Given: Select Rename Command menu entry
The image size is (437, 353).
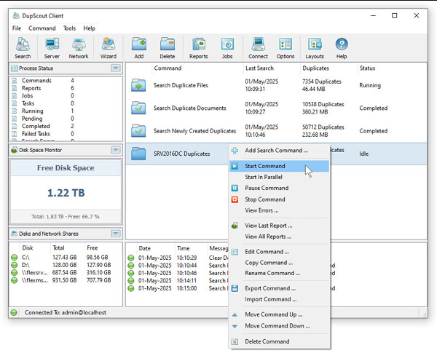Looking at the screenshot, I should point(279,273).
